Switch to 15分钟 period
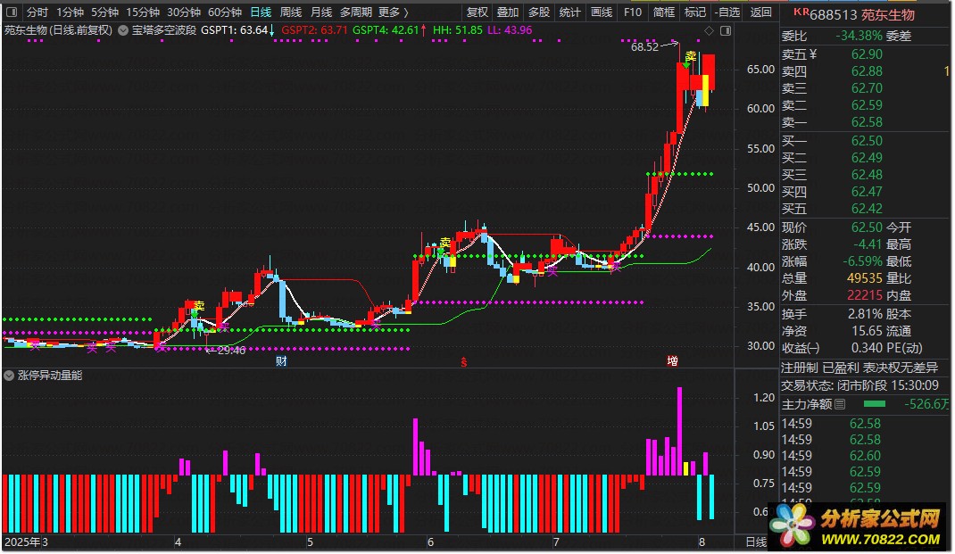 coord(143,12)
